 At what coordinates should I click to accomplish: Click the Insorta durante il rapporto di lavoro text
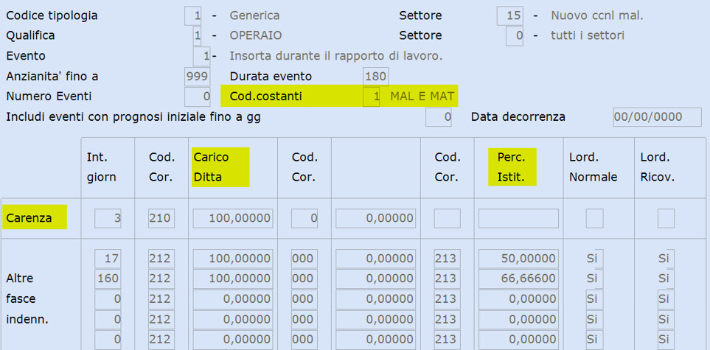(x=336, y=56)
